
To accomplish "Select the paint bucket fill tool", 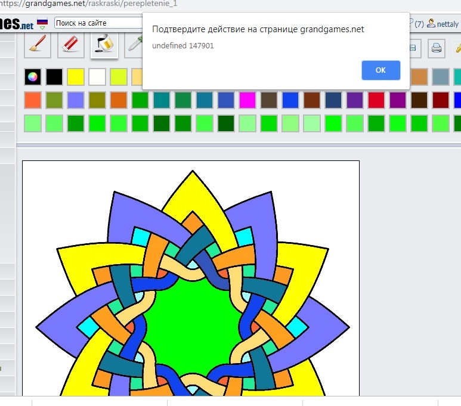I will [x=104, y=45].
